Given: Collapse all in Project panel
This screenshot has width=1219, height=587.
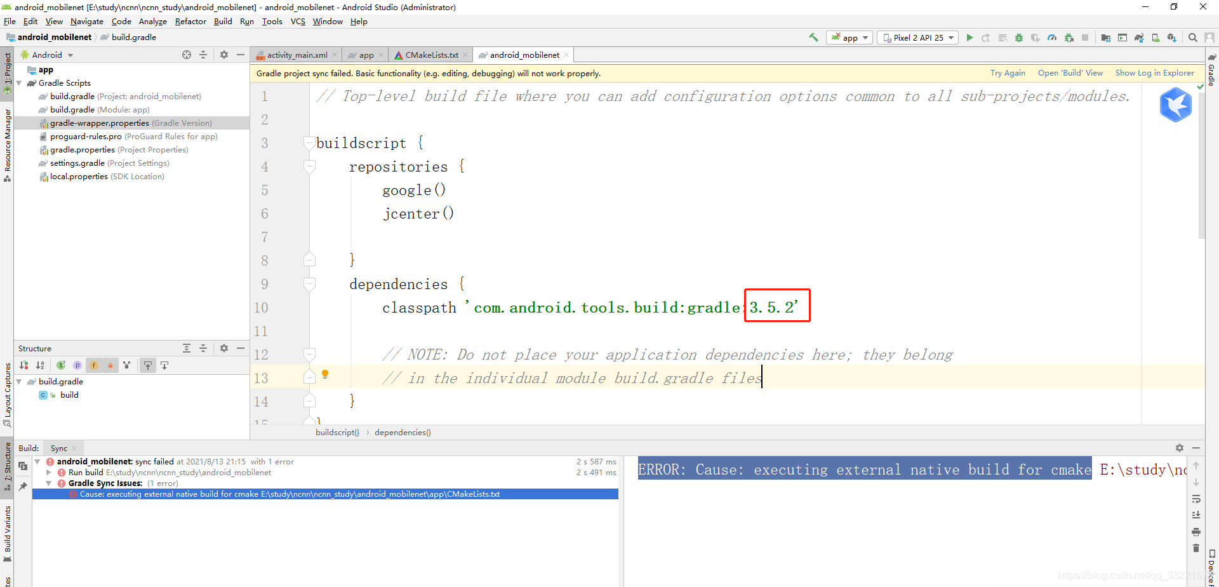Looking at the screenshot, I should [203, 55].
